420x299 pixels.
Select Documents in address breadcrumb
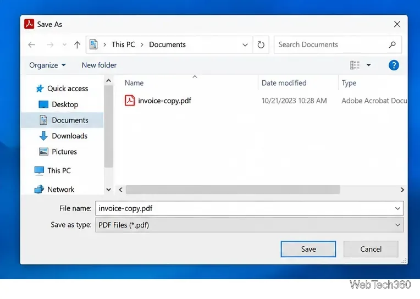pyautogui.click(x=167, y=45)
